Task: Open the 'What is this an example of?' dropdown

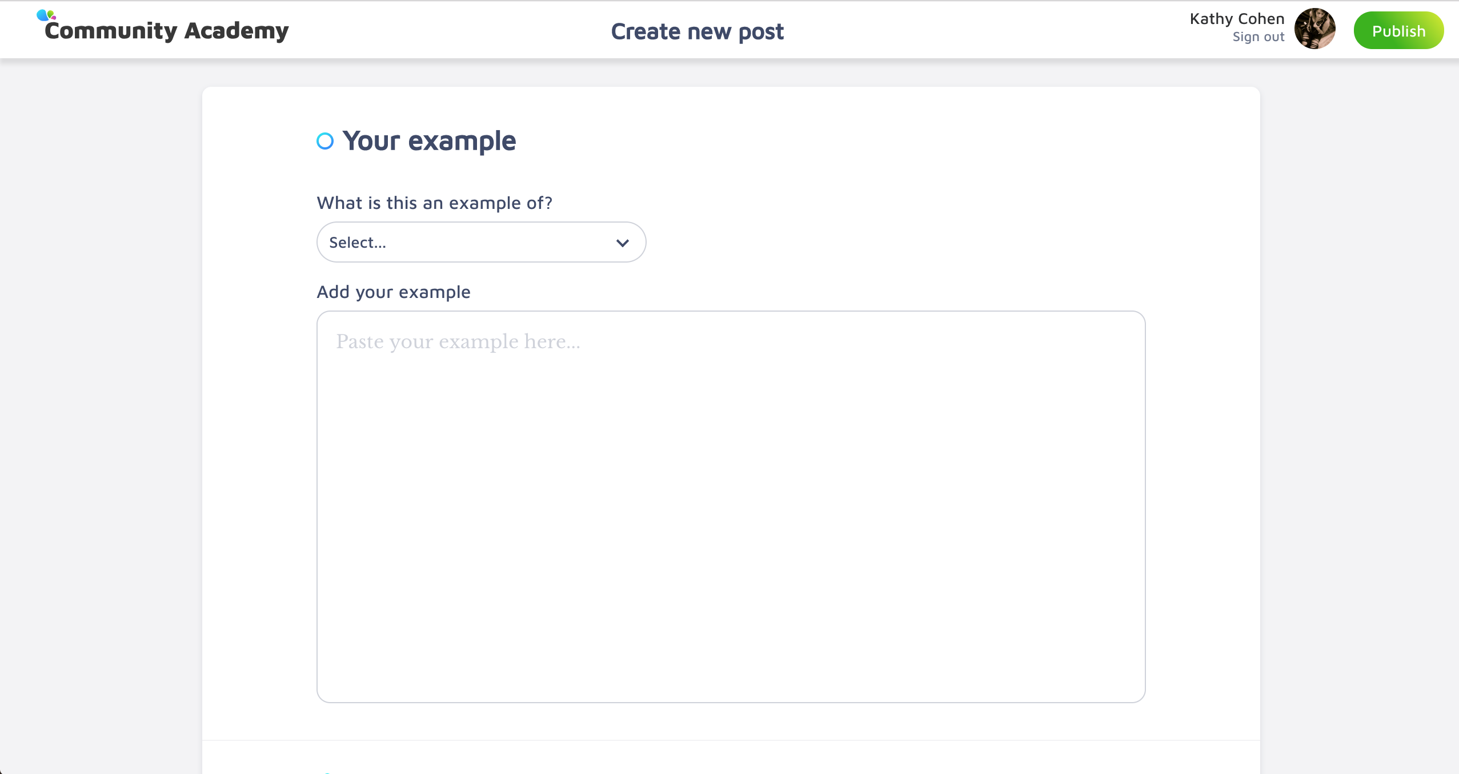Action: click(x=481, y=243)
